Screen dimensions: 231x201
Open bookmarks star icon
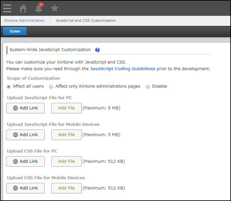point(55,8)
